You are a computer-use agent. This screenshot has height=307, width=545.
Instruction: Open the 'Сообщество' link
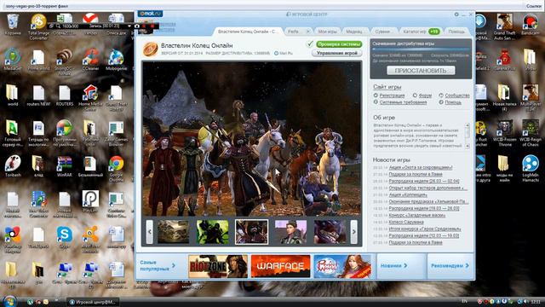[x=457, y=96]
